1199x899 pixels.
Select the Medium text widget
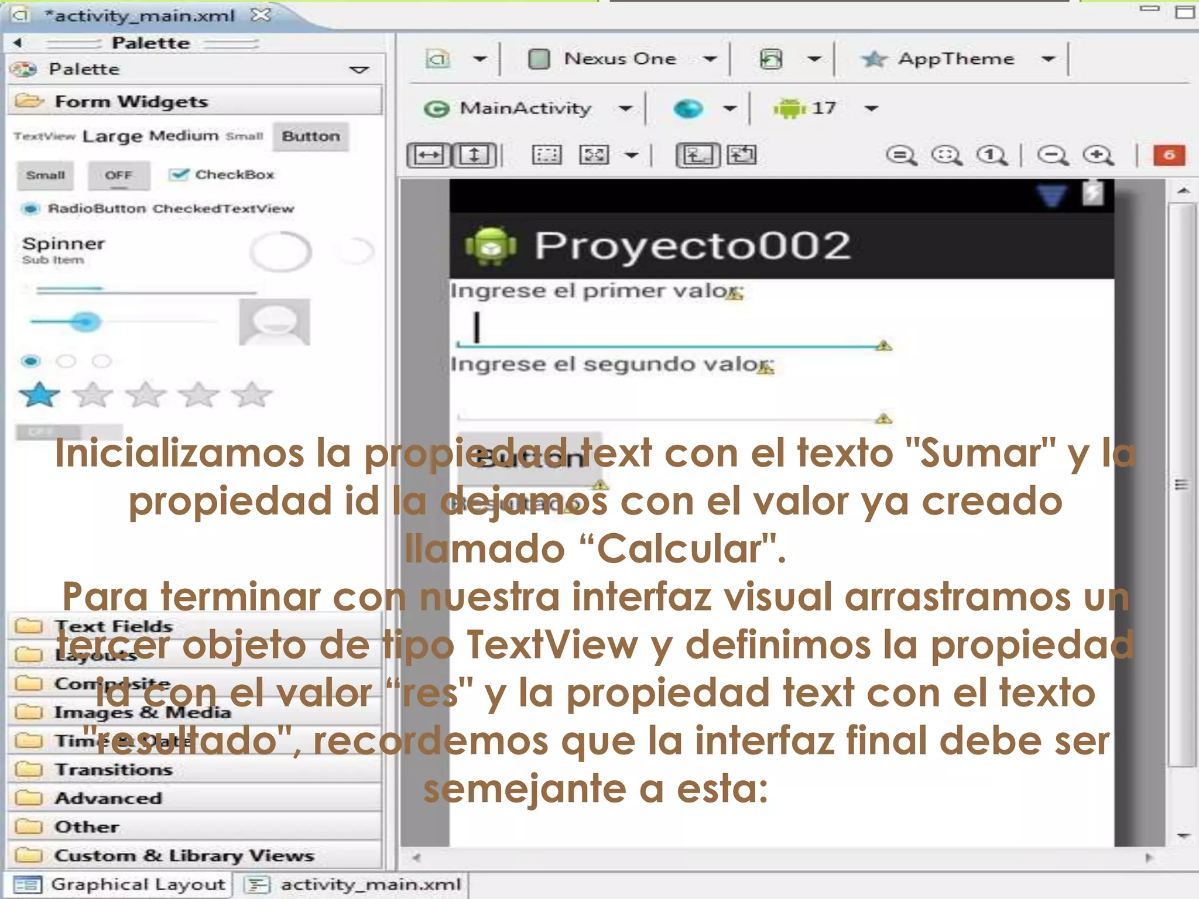[184, 136]
